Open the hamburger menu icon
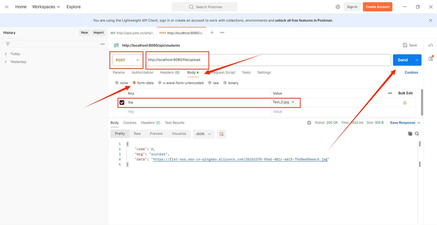This screenshot has width=437, height=225. coord(7,7)
